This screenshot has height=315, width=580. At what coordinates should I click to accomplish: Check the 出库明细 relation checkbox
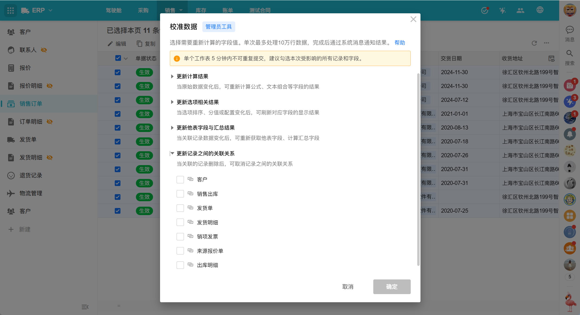tap(180, 265)
